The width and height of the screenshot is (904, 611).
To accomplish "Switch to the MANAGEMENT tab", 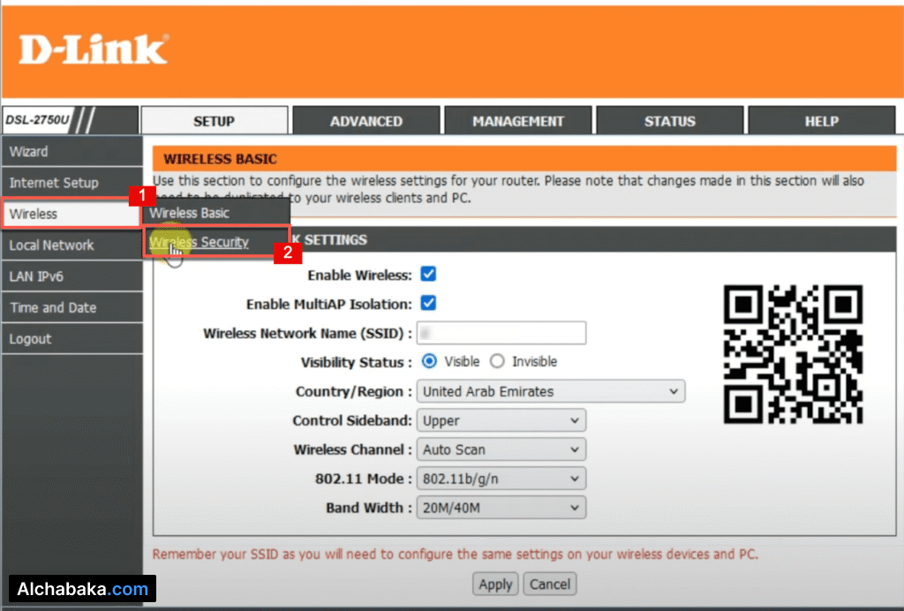I will click(517, 122).
